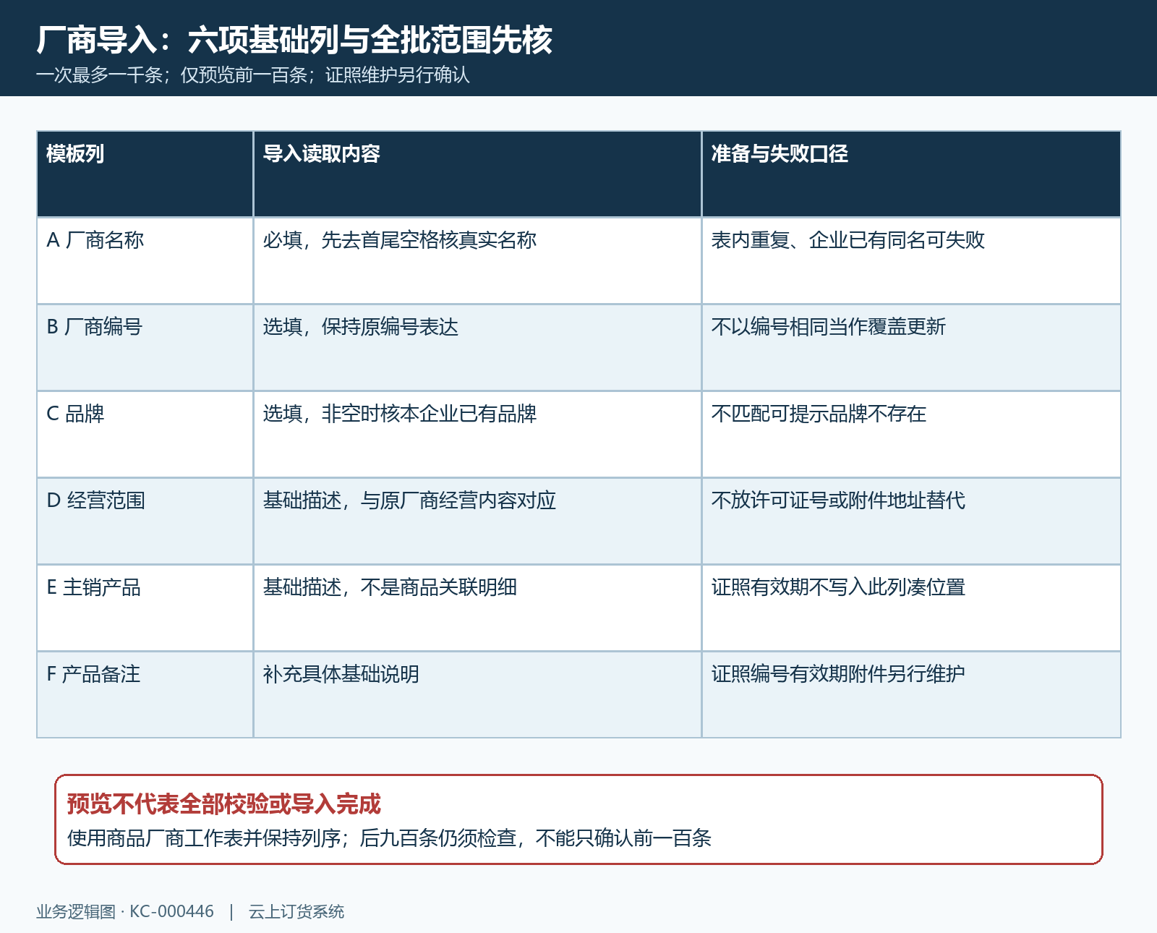
Task: Click 表内重复、企业已有同名可失败 cell
Action: pos(911,261)
